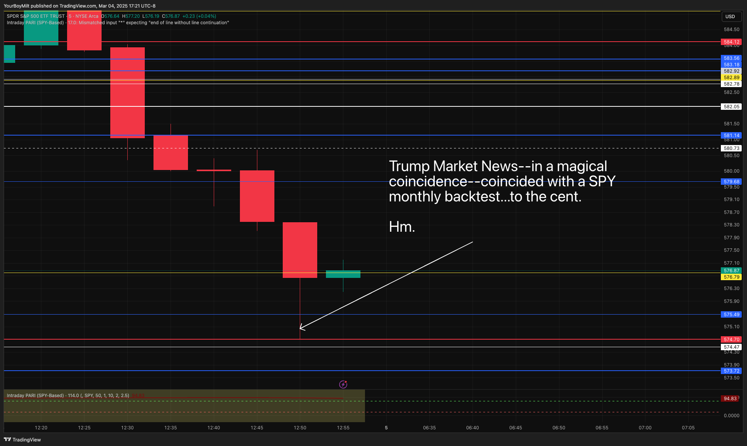This screenshot has width=747, height=446.
Task: Click the red 574.70 price label
Action: coord(731,340)
